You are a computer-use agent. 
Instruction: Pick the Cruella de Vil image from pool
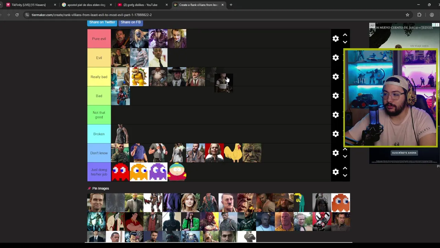pos(115,221)
